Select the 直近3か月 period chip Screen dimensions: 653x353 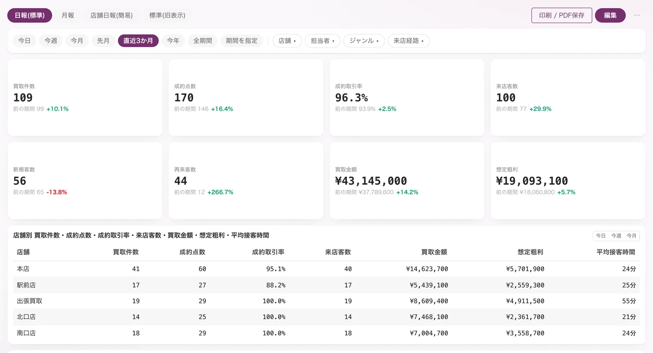[x=138, y=41]
